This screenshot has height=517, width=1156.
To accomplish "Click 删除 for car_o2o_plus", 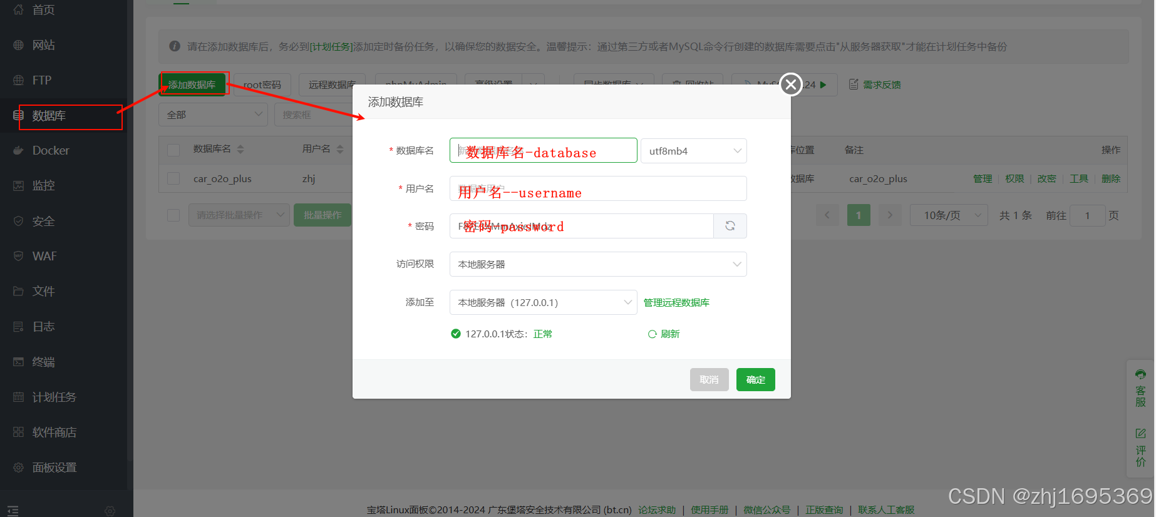I will pos(1111,179).
